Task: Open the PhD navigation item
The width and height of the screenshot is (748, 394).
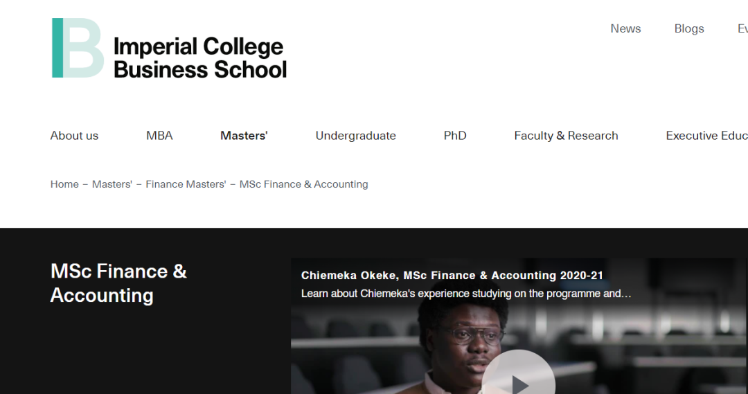Action: tap(455, 136)
